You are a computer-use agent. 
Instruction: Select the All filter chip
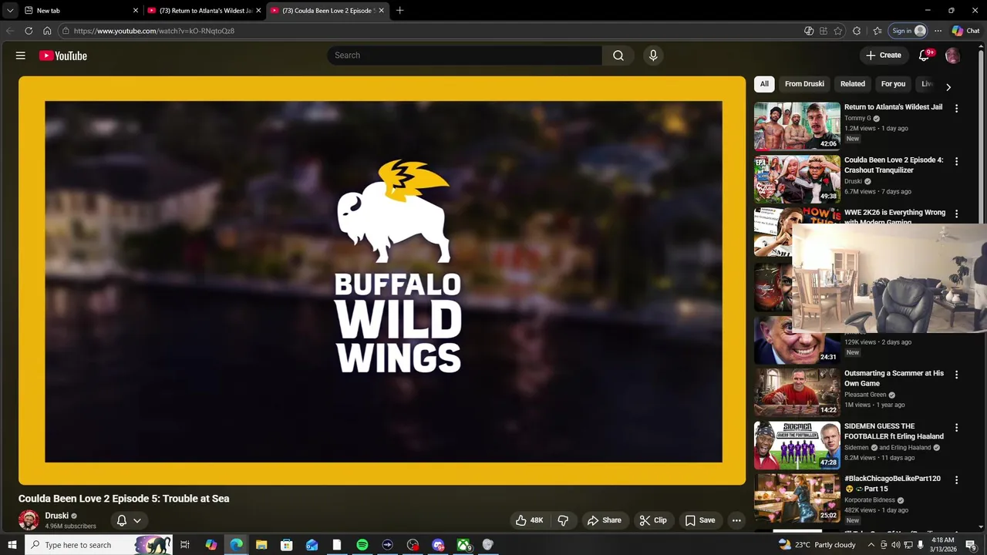[x=764, y=84]
